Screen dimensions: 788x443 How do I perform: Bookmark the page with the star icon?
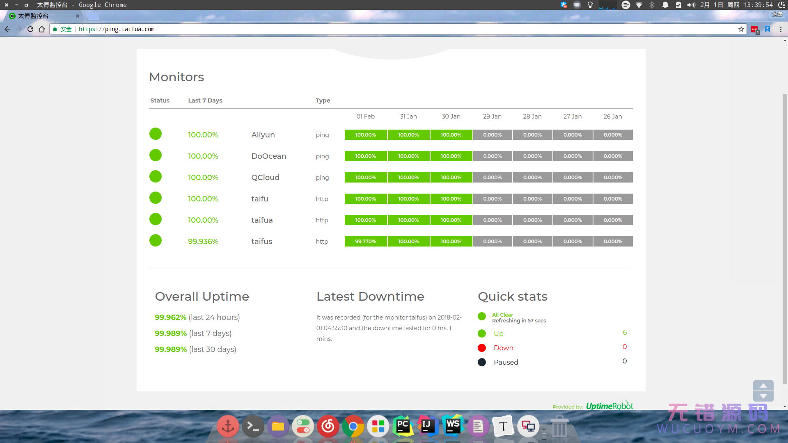click(741, 29)
